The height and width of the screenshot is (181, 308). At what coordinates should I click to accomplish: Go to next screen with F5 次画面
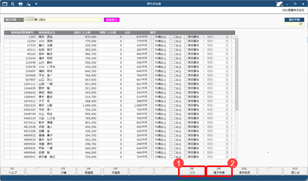(116, 171)
